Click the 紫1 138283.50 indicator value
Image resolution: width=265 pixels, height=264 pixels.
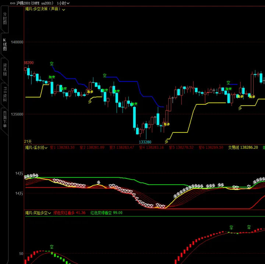(62, 147)
